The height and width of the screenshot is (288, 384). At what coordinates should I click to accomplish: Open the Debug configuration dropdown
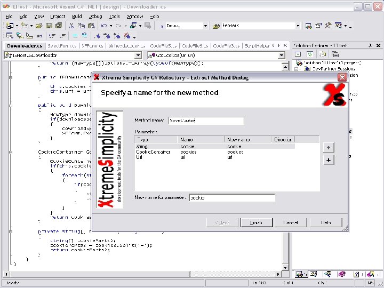(205, 26)
